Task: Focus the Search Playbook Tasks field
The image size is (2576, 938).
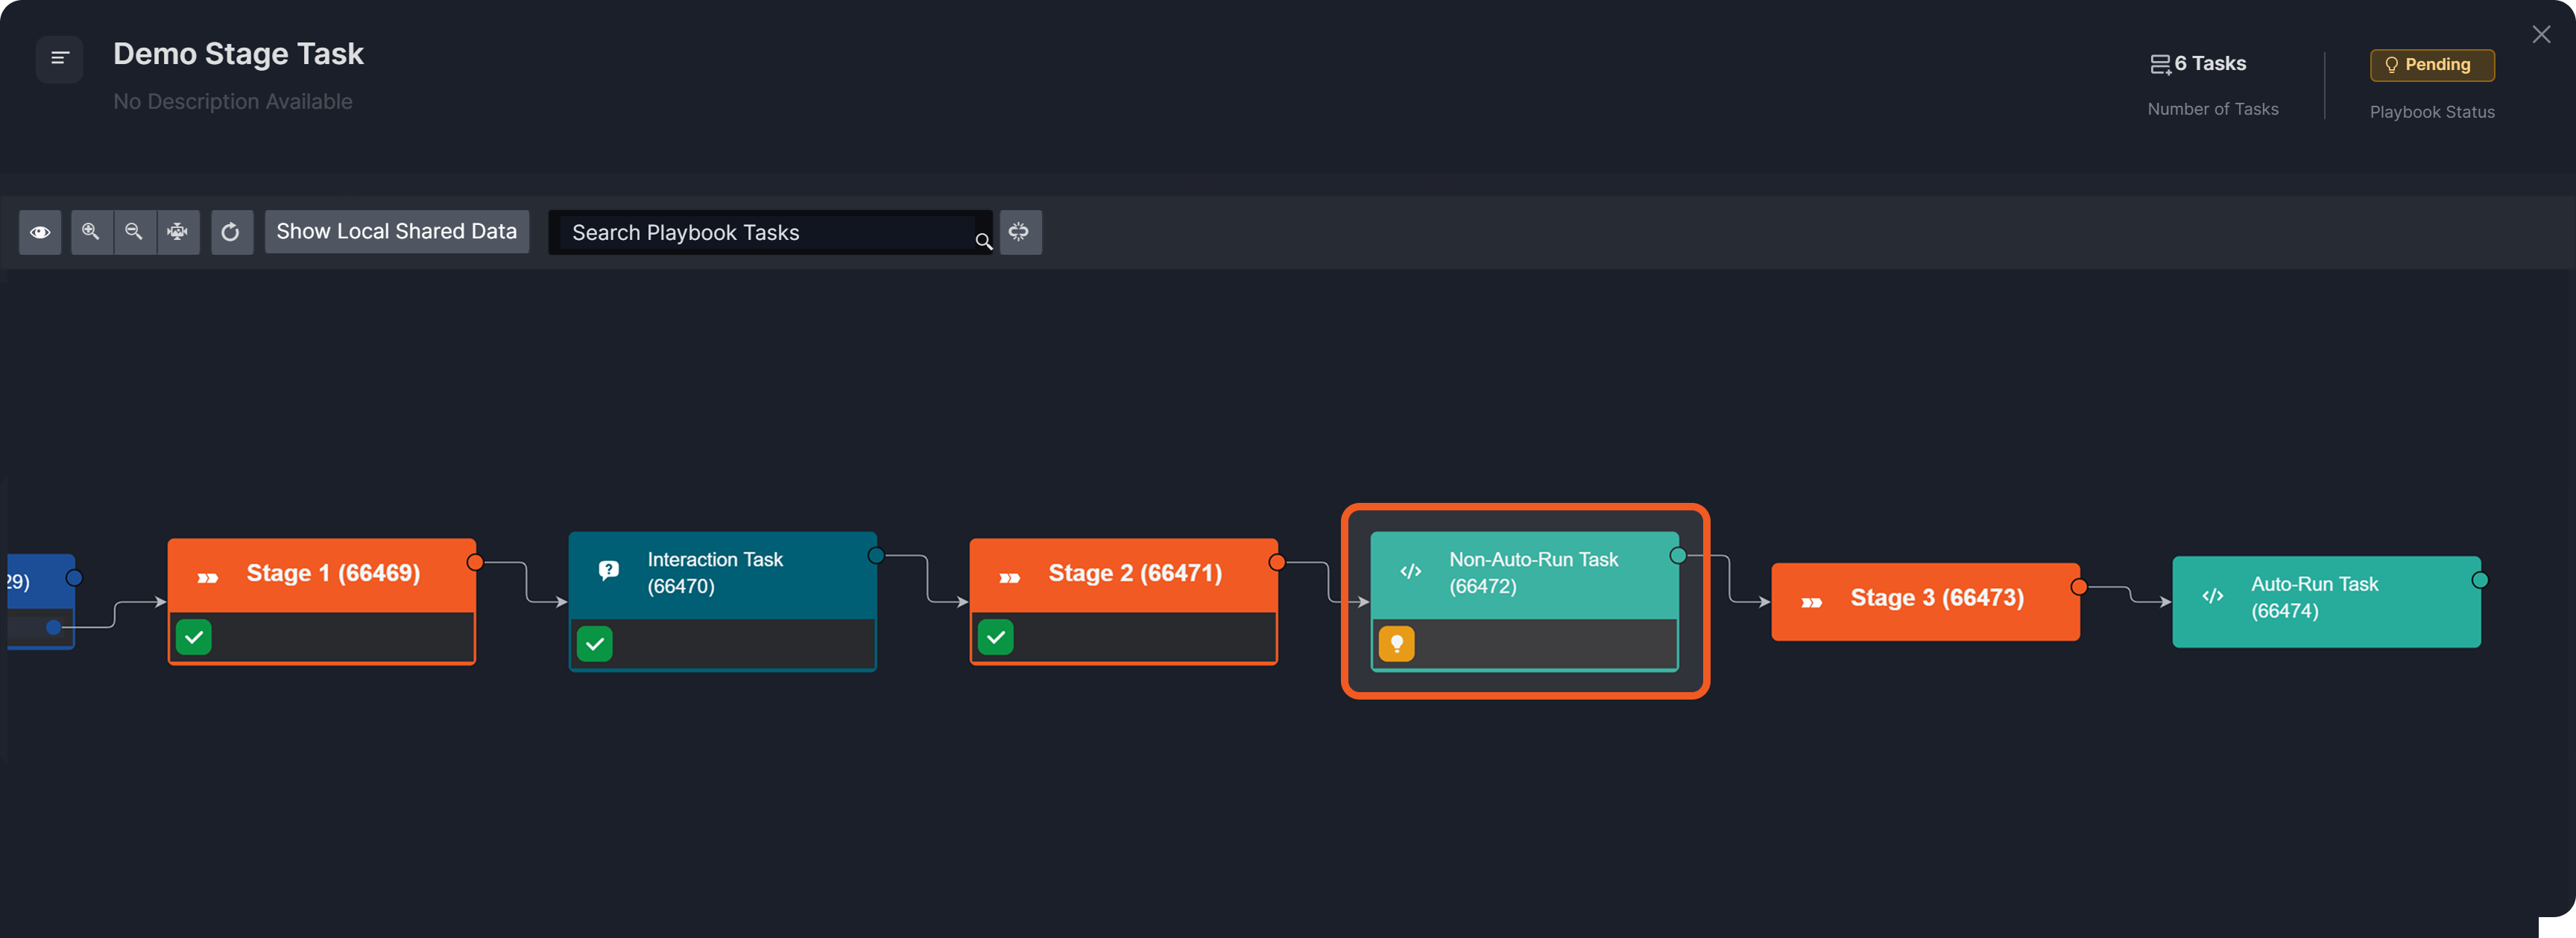Action: [765, 233]
